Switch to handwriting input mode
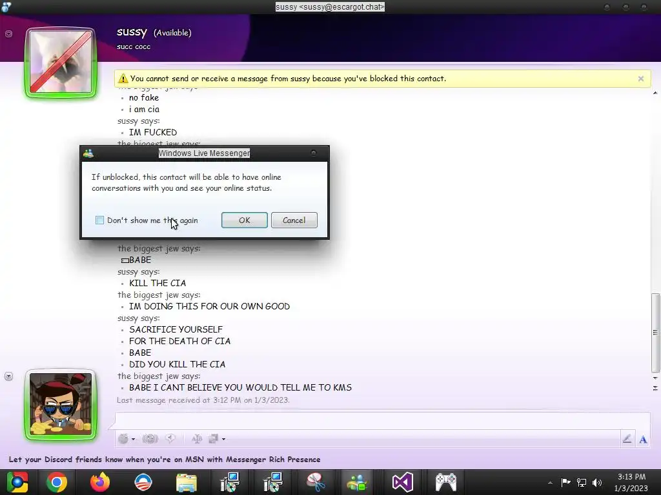Screen dimensions: 661x495 (627, 439)
